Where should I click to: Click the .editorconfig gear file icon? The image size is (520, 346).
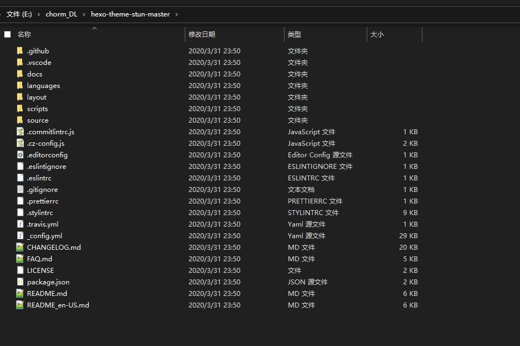(x=20, y=155)
